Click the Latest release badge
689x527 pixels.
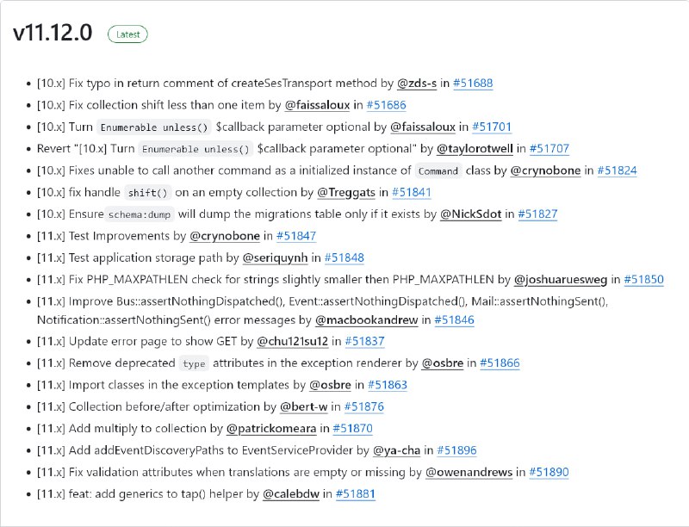point(127,34)
